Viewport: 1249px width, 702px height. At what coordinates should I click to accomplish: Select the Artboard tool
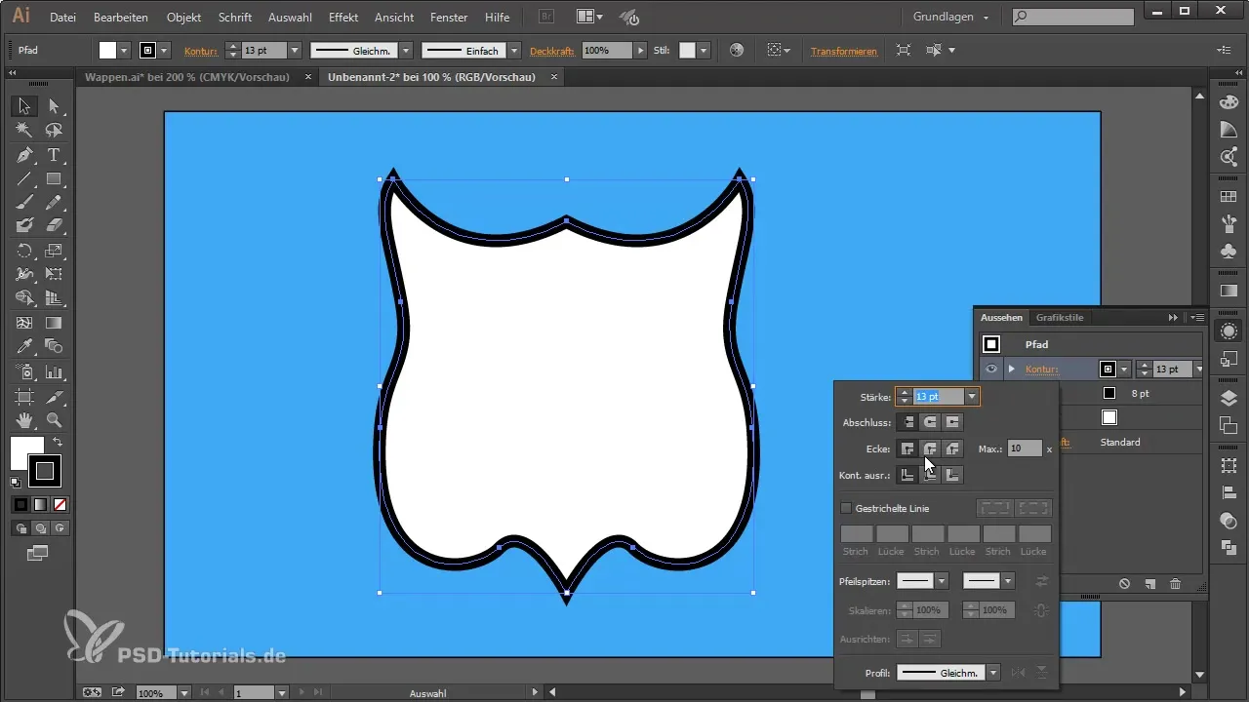[25, 397]
